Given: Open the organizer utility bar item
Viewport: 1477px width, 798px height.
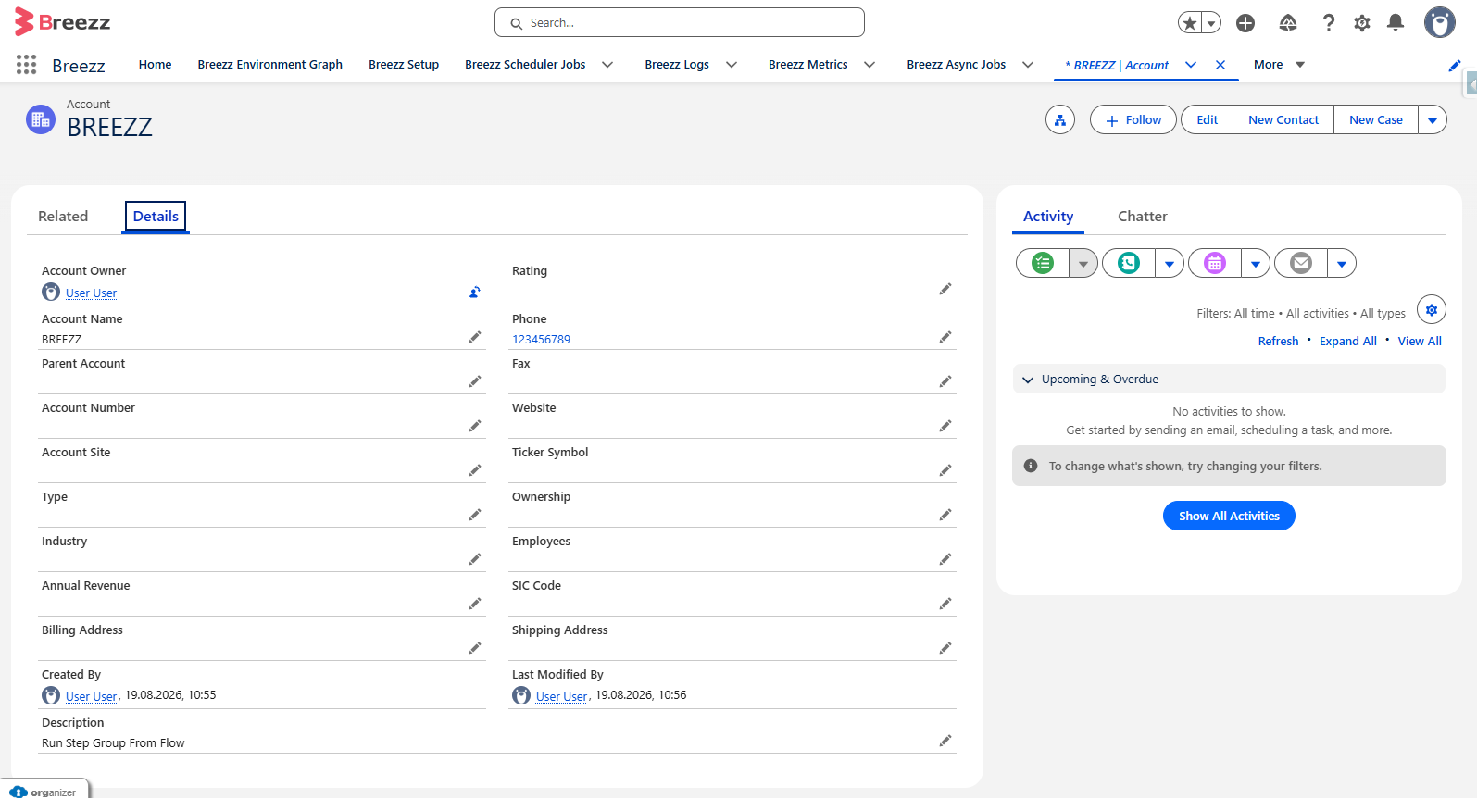Looking at the screenshot, I should click(x=44, y=792).
